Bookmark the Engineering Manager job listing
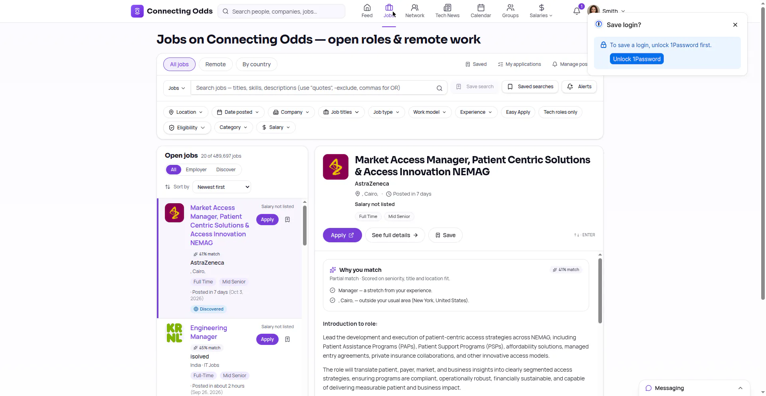Screen dimensions: 766x396 coord(287,339)
